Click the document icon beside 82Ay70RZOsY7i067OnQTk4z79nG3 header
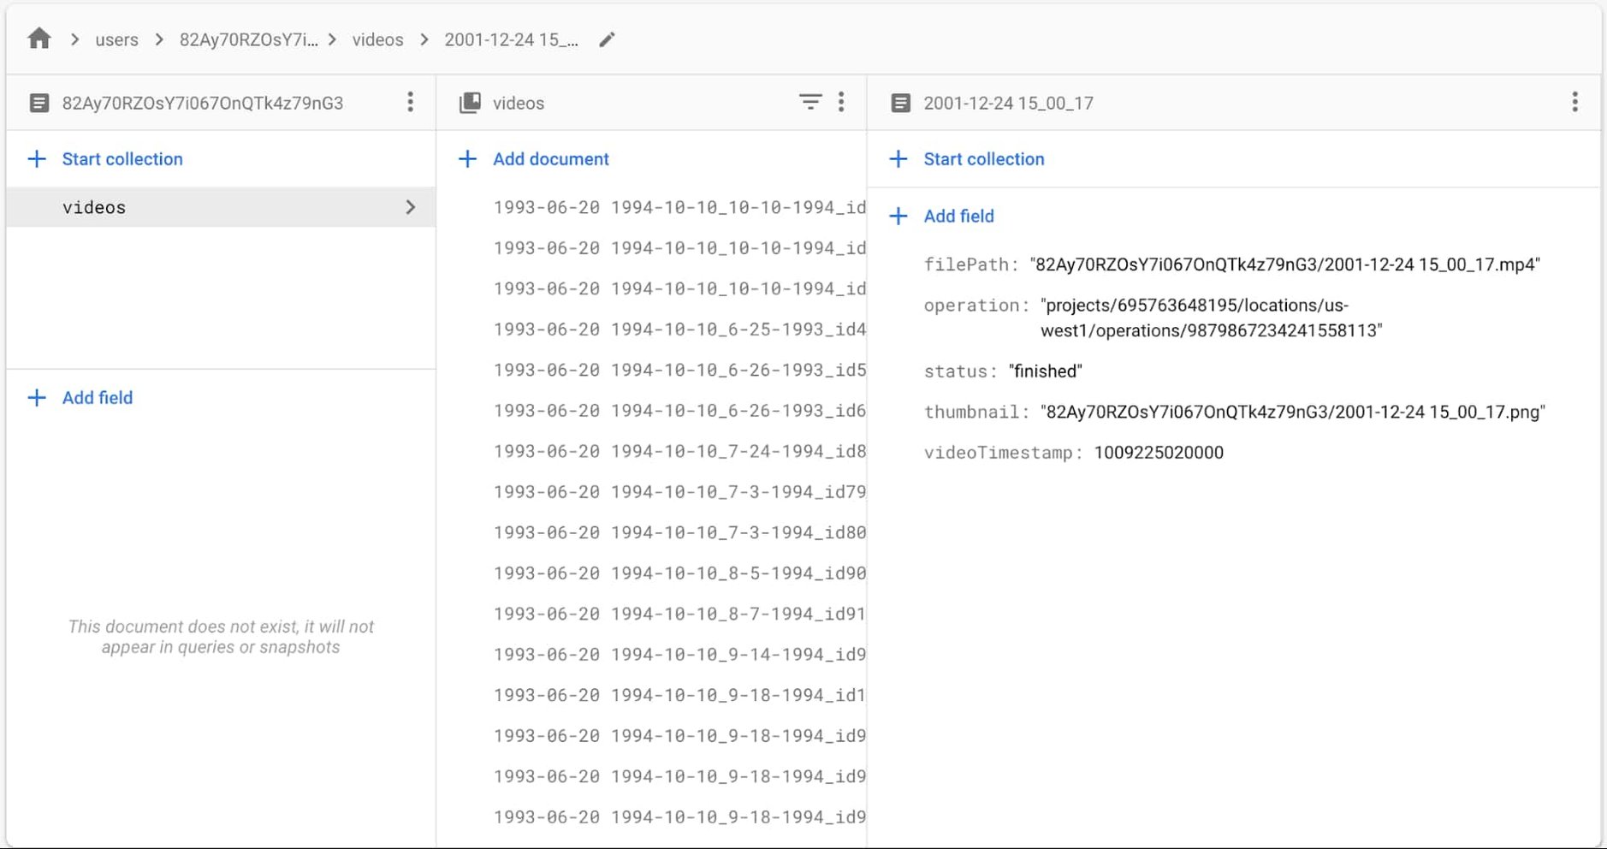The image size is (1607, 849). (x=39, y=103)
